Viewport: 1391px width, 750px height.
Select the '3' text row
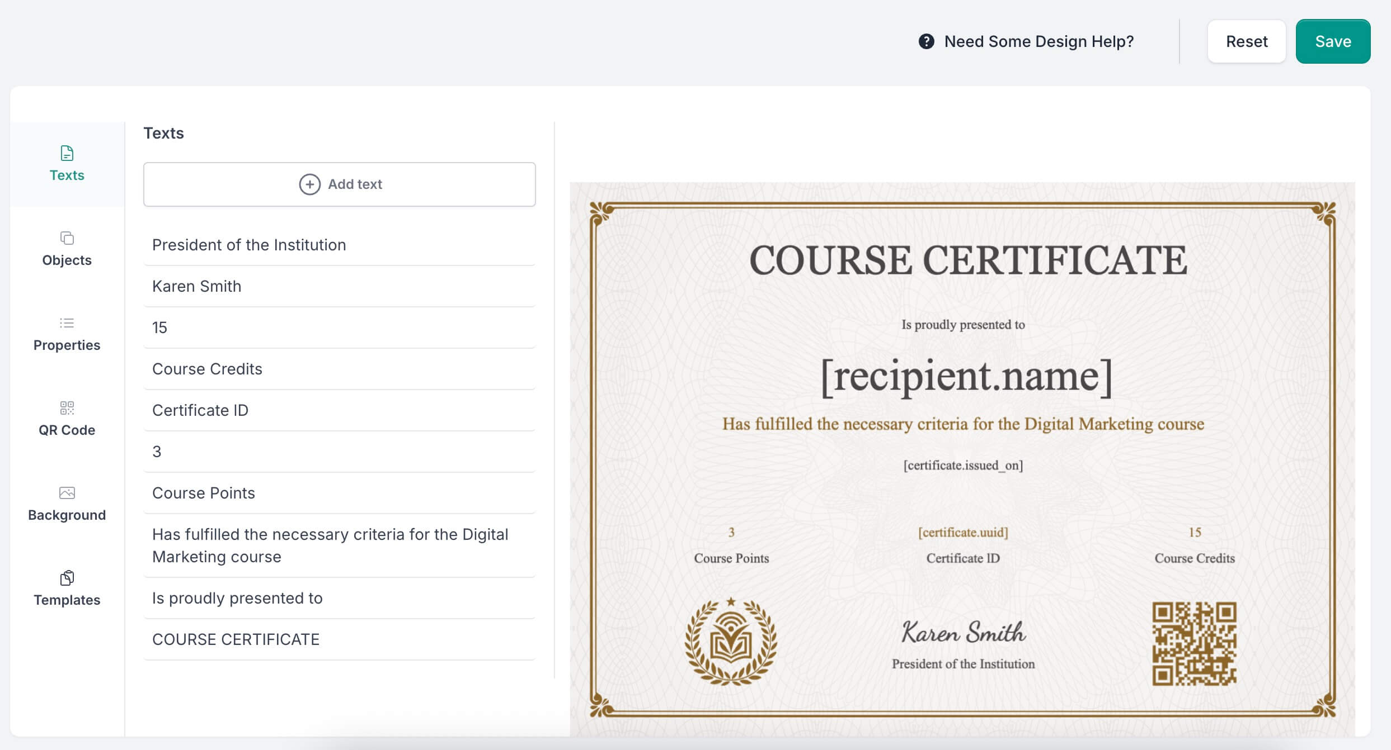point(339,452)
